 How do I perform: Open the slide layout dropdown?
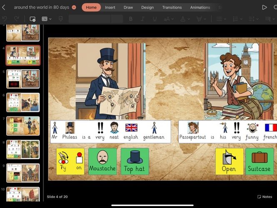[47, 19]
